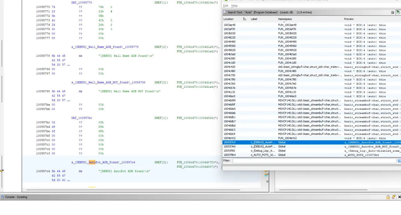Viewport: 401px width, 215px height.
Task: Click the Search Text magnifier icon in title bar
Action: tap(225, 12)
